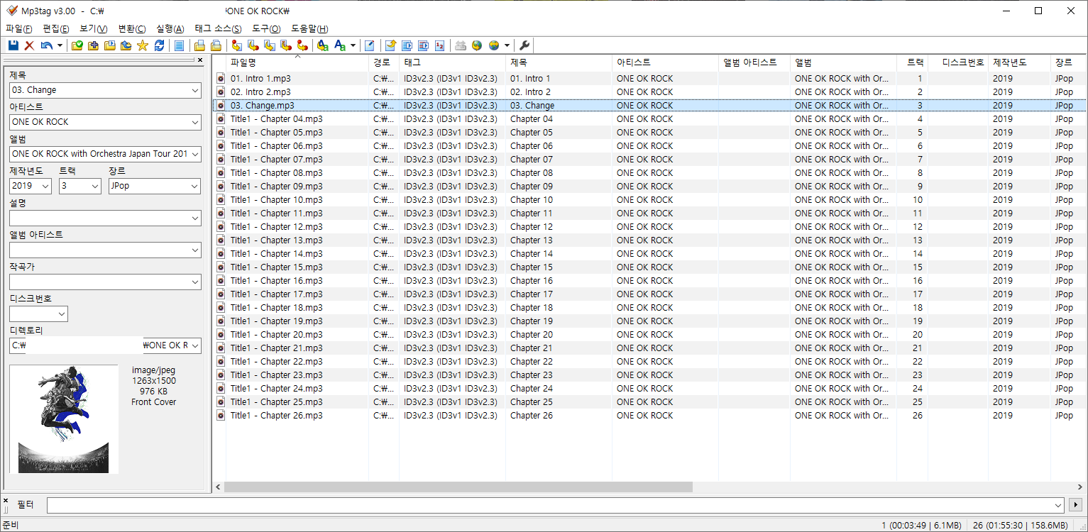The width and height of the screenshot is (1088, 532).
Task: Open extended tags editor icon
Action: point(369,45)
